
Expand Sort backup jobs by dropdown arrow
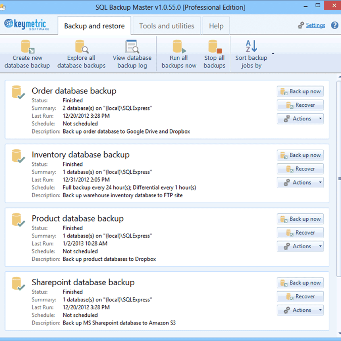pos(273,54)
